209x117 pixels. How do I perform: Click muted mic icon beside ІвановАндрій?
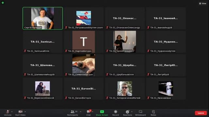pos(148,27)
